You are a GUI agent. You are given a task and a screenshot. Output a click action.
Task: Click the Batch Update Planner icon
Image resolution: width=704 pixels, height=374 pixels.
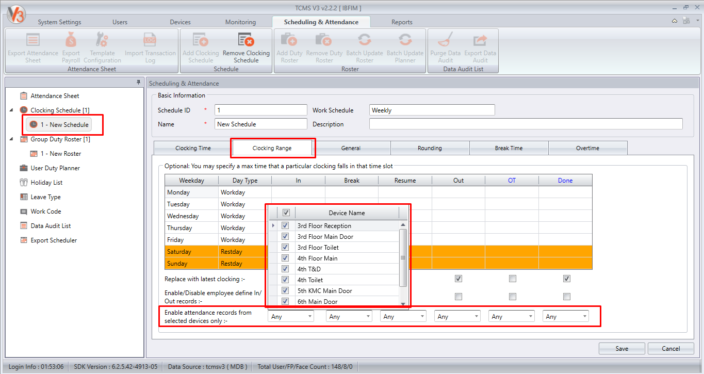(405, 40)
